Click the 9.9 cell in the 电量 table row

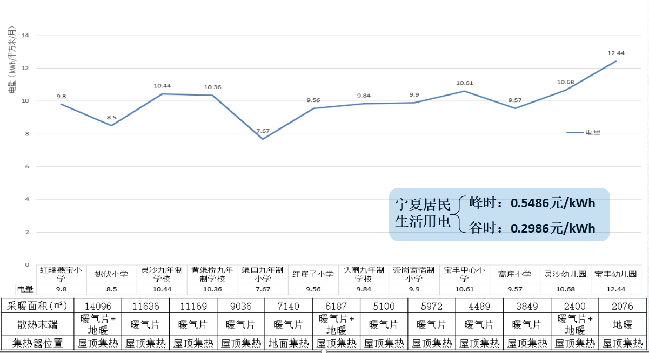click(414, 289)
